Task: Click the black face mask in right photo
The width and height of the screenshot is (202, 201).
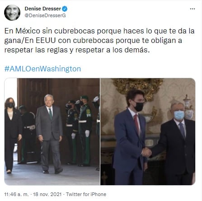Action: pyautogui.click(x=138, y=107)
